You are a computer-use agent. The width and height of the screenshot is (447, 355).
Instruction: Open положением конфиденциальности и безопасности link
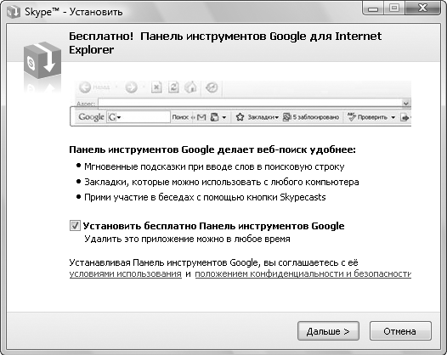point(303,273)
